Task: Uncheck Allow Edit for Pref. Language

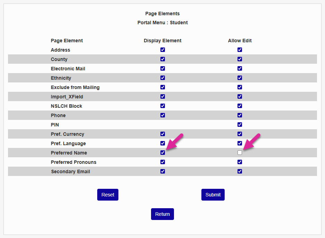Action: pyautogui.click(x=240, y=143)
